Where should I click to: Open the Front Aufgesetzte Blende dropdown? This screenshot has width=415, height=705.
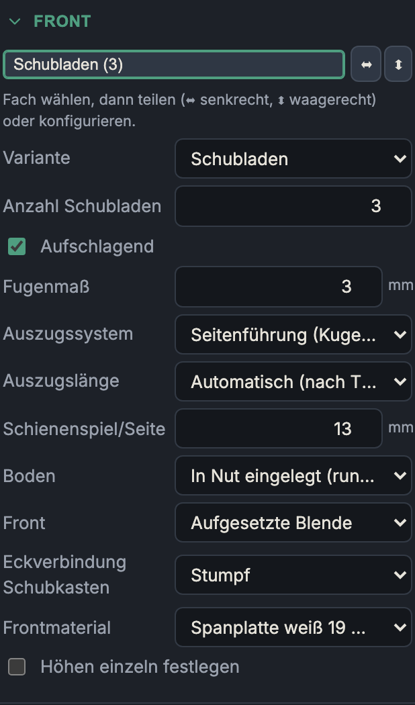click(293, 522)
